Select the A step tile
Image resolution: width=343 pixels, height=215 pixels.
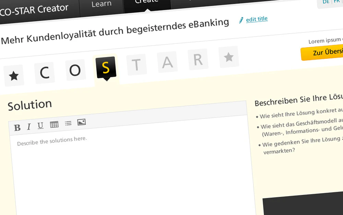click(x=167, y=62)
